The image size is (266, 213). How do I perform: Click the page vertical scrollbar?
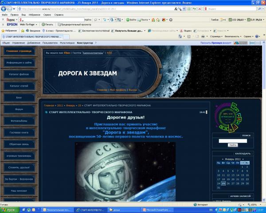264,121
